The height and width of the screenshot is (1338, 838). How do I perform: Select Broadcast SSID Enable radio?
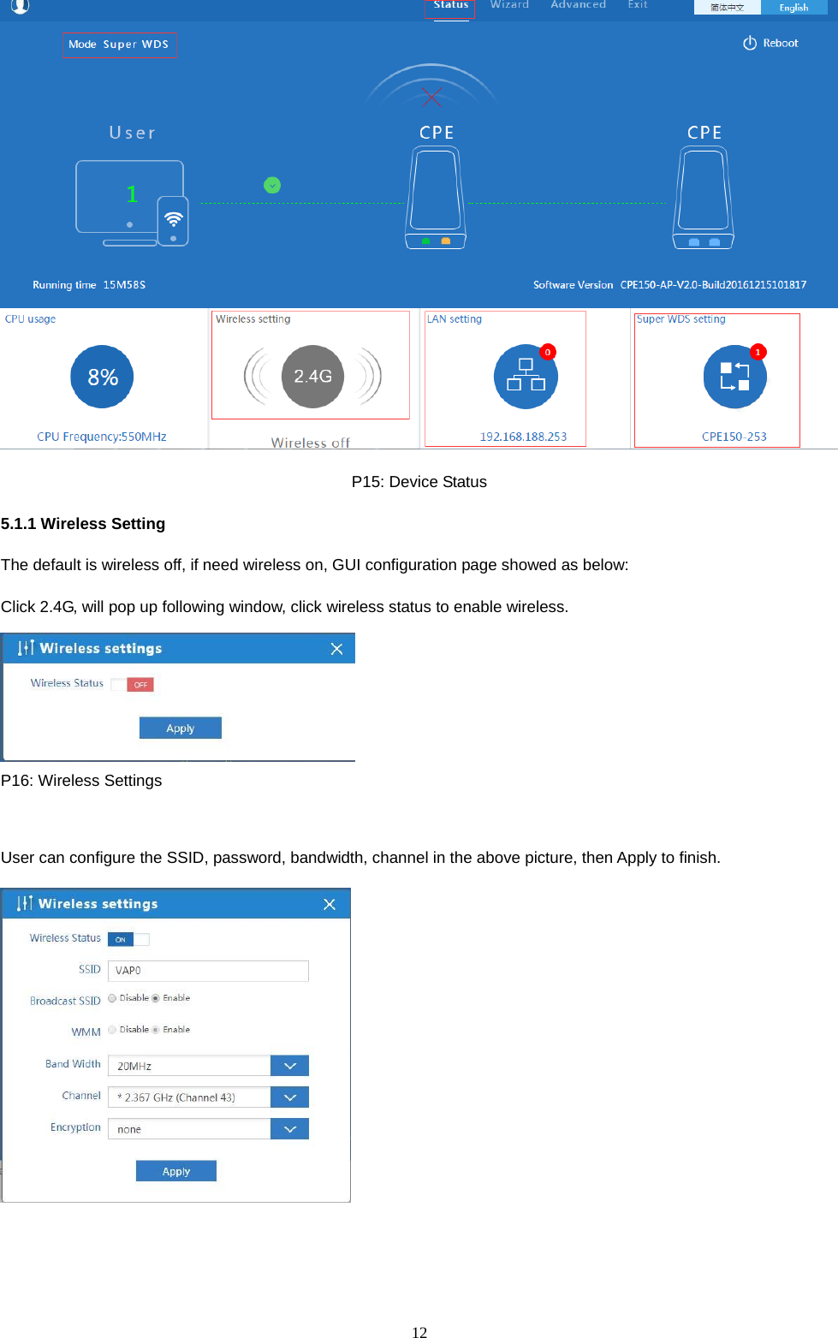[x=155, y=998]
